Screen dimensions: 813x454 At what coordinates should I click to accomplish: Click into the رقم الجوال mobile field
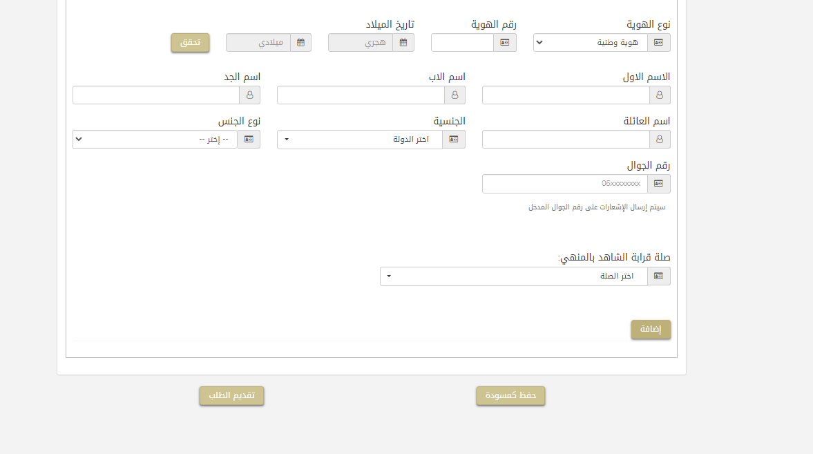(x=565, y=184)
